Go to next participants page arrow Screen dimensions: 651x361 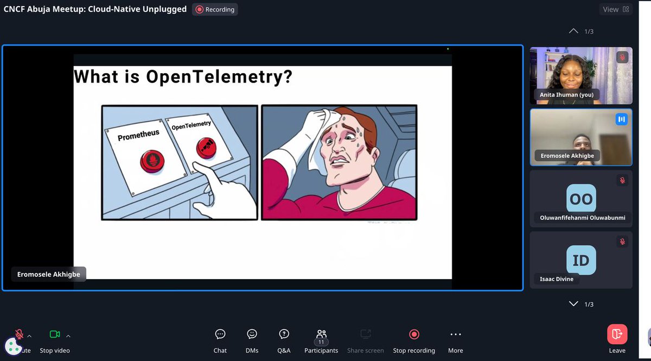click(x=573, y=304)
